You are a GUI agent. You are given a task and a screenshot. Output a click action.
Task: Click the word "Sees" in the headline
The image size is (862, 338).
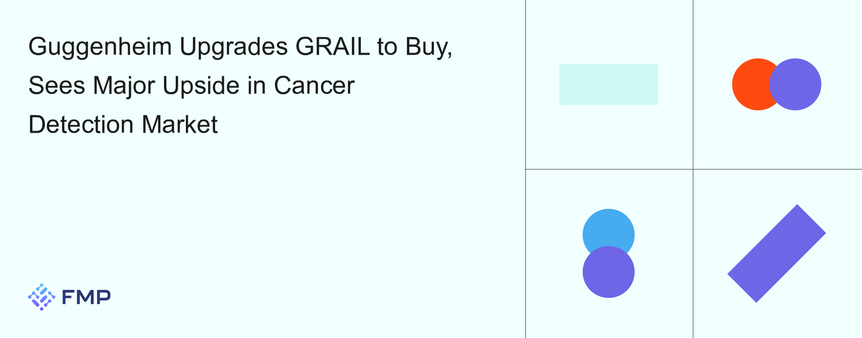point(57,86)
